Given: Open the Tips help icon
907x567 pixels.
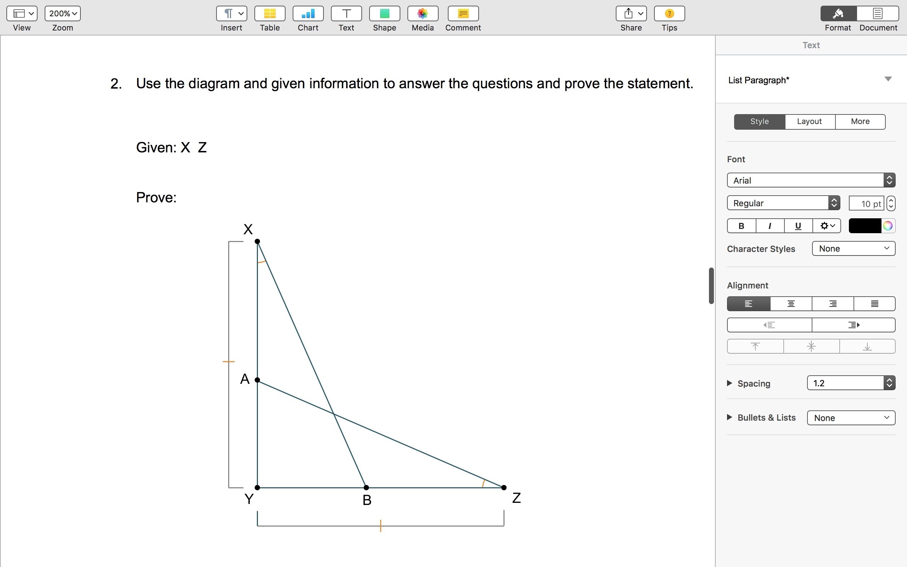Looking at the screenshot, I should (x=669, y=14).
